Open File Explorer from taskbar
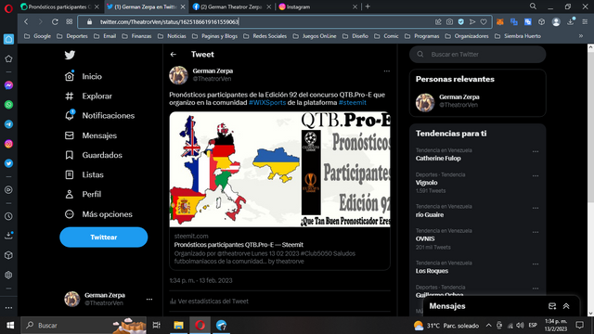594x334 pixels. [178, 326]
